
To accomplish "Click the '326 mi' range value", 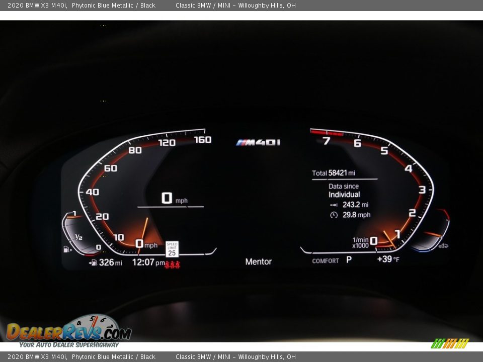I will coord(111,262).
